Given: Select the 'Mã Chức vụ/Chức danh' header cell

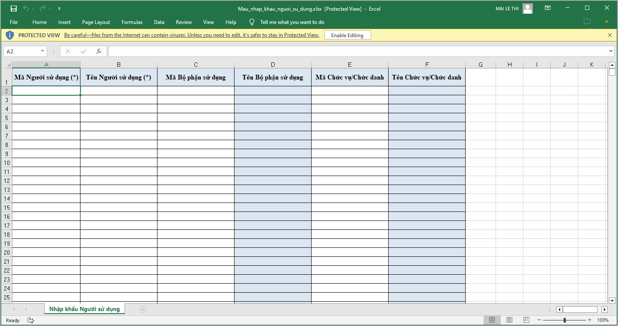Looking at the screenshot, I should (350, 77).
